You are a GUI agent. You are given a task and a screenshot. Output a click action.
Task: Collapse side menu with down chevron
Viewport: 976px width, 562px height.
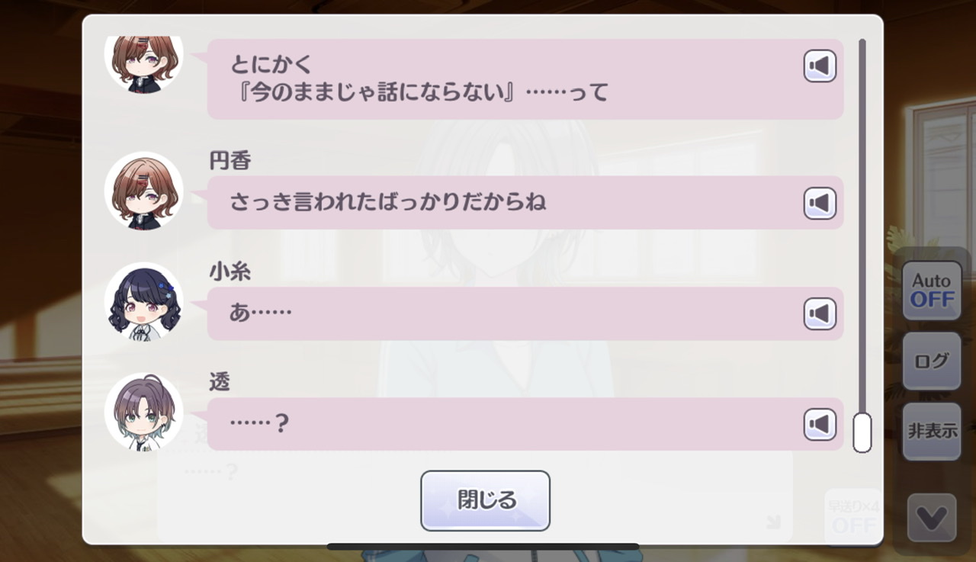pos(932,518)
